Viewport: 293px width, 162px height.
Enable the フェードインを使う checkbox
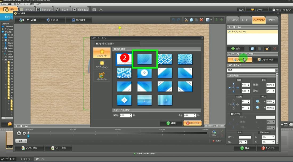(97, 43)
